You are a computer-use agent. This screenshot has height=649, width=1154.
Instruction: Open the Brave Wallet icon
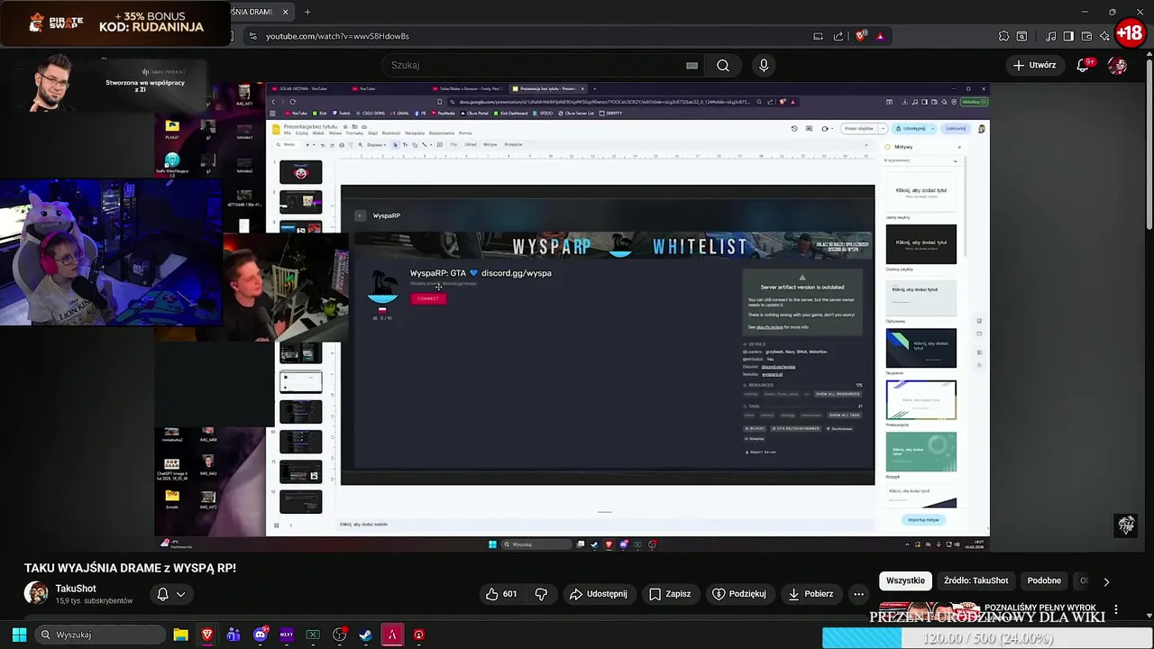point(1086,36)
